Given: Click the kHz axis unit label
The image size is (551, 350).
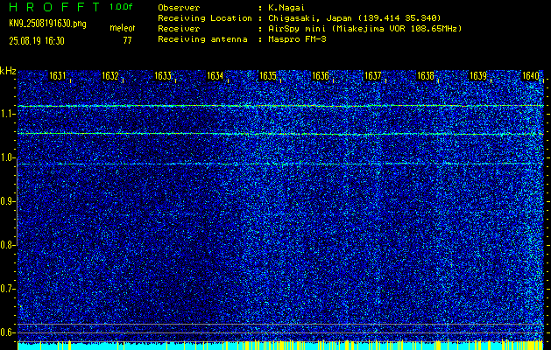Looking at the screenshot, I should [8, 71].
